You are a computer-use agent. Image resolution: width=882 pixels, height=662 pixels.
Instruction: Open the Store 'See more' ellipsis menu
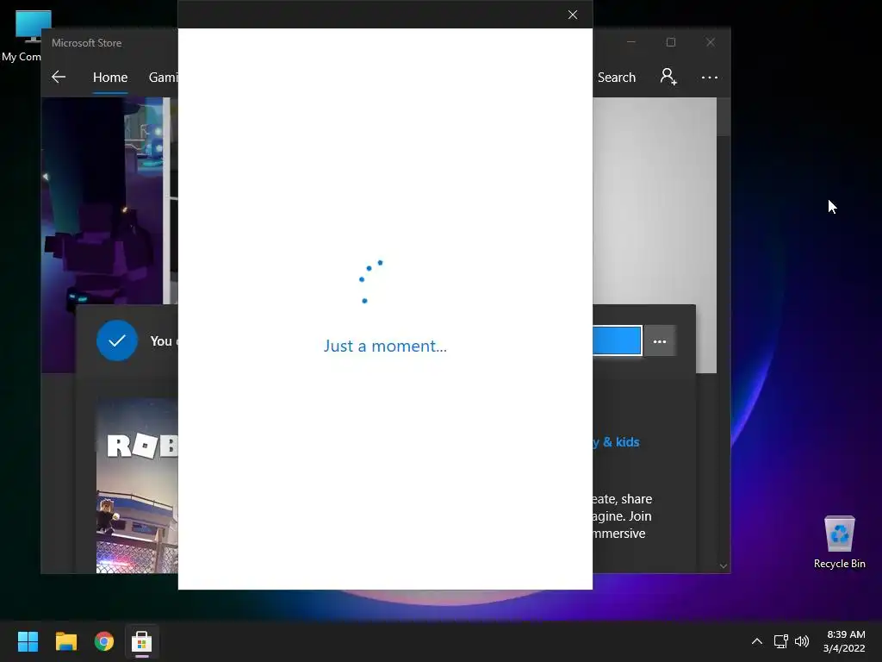[710, 77]
